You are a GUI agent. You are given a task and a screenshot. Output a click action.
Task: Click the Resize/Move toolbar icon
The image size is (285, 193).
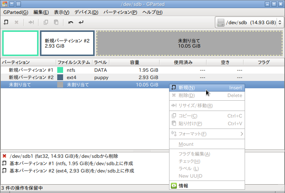(x=31, y=22)
